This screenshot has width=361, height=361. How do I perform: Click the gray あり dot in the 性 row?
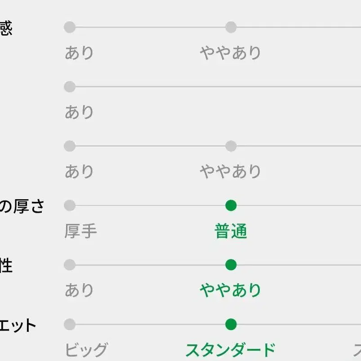click(70, 265)
